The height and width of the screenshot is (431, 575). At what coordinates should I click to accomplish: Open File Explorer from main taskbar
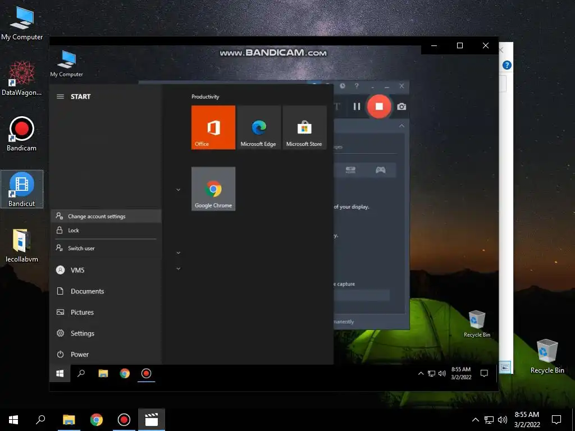coord(69,420)
